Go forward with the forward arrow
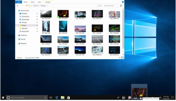The width and height of the screenshot is (176, 101). (21, 6)
